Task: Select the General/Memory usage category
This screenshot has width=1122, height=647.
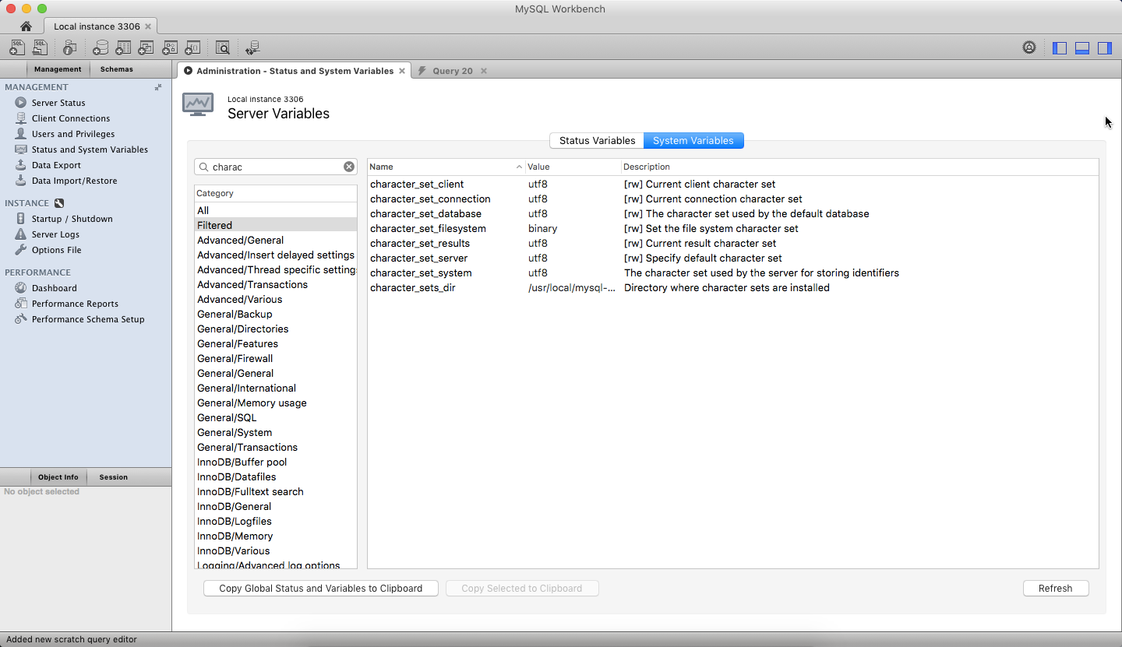Action: (x=276, y=403)
